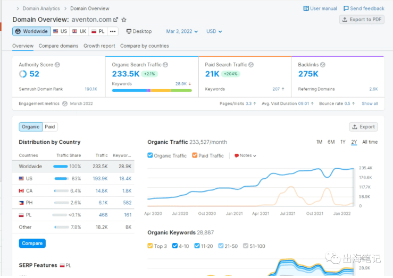Open the USD currency dropdown

pyautogui.click(x=214, y=31)
